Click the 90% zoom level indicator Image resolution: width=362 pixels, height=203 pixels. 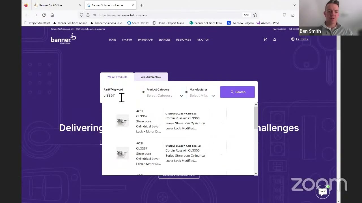246,15
